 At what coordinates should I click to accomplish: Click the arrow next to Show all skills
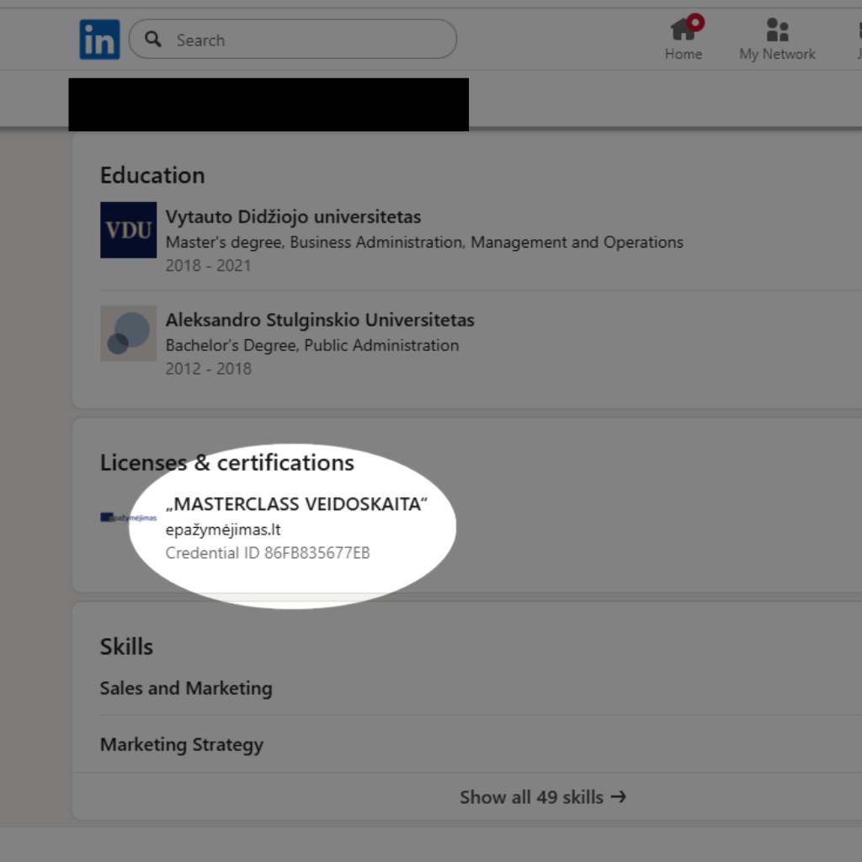click(619, 796)
